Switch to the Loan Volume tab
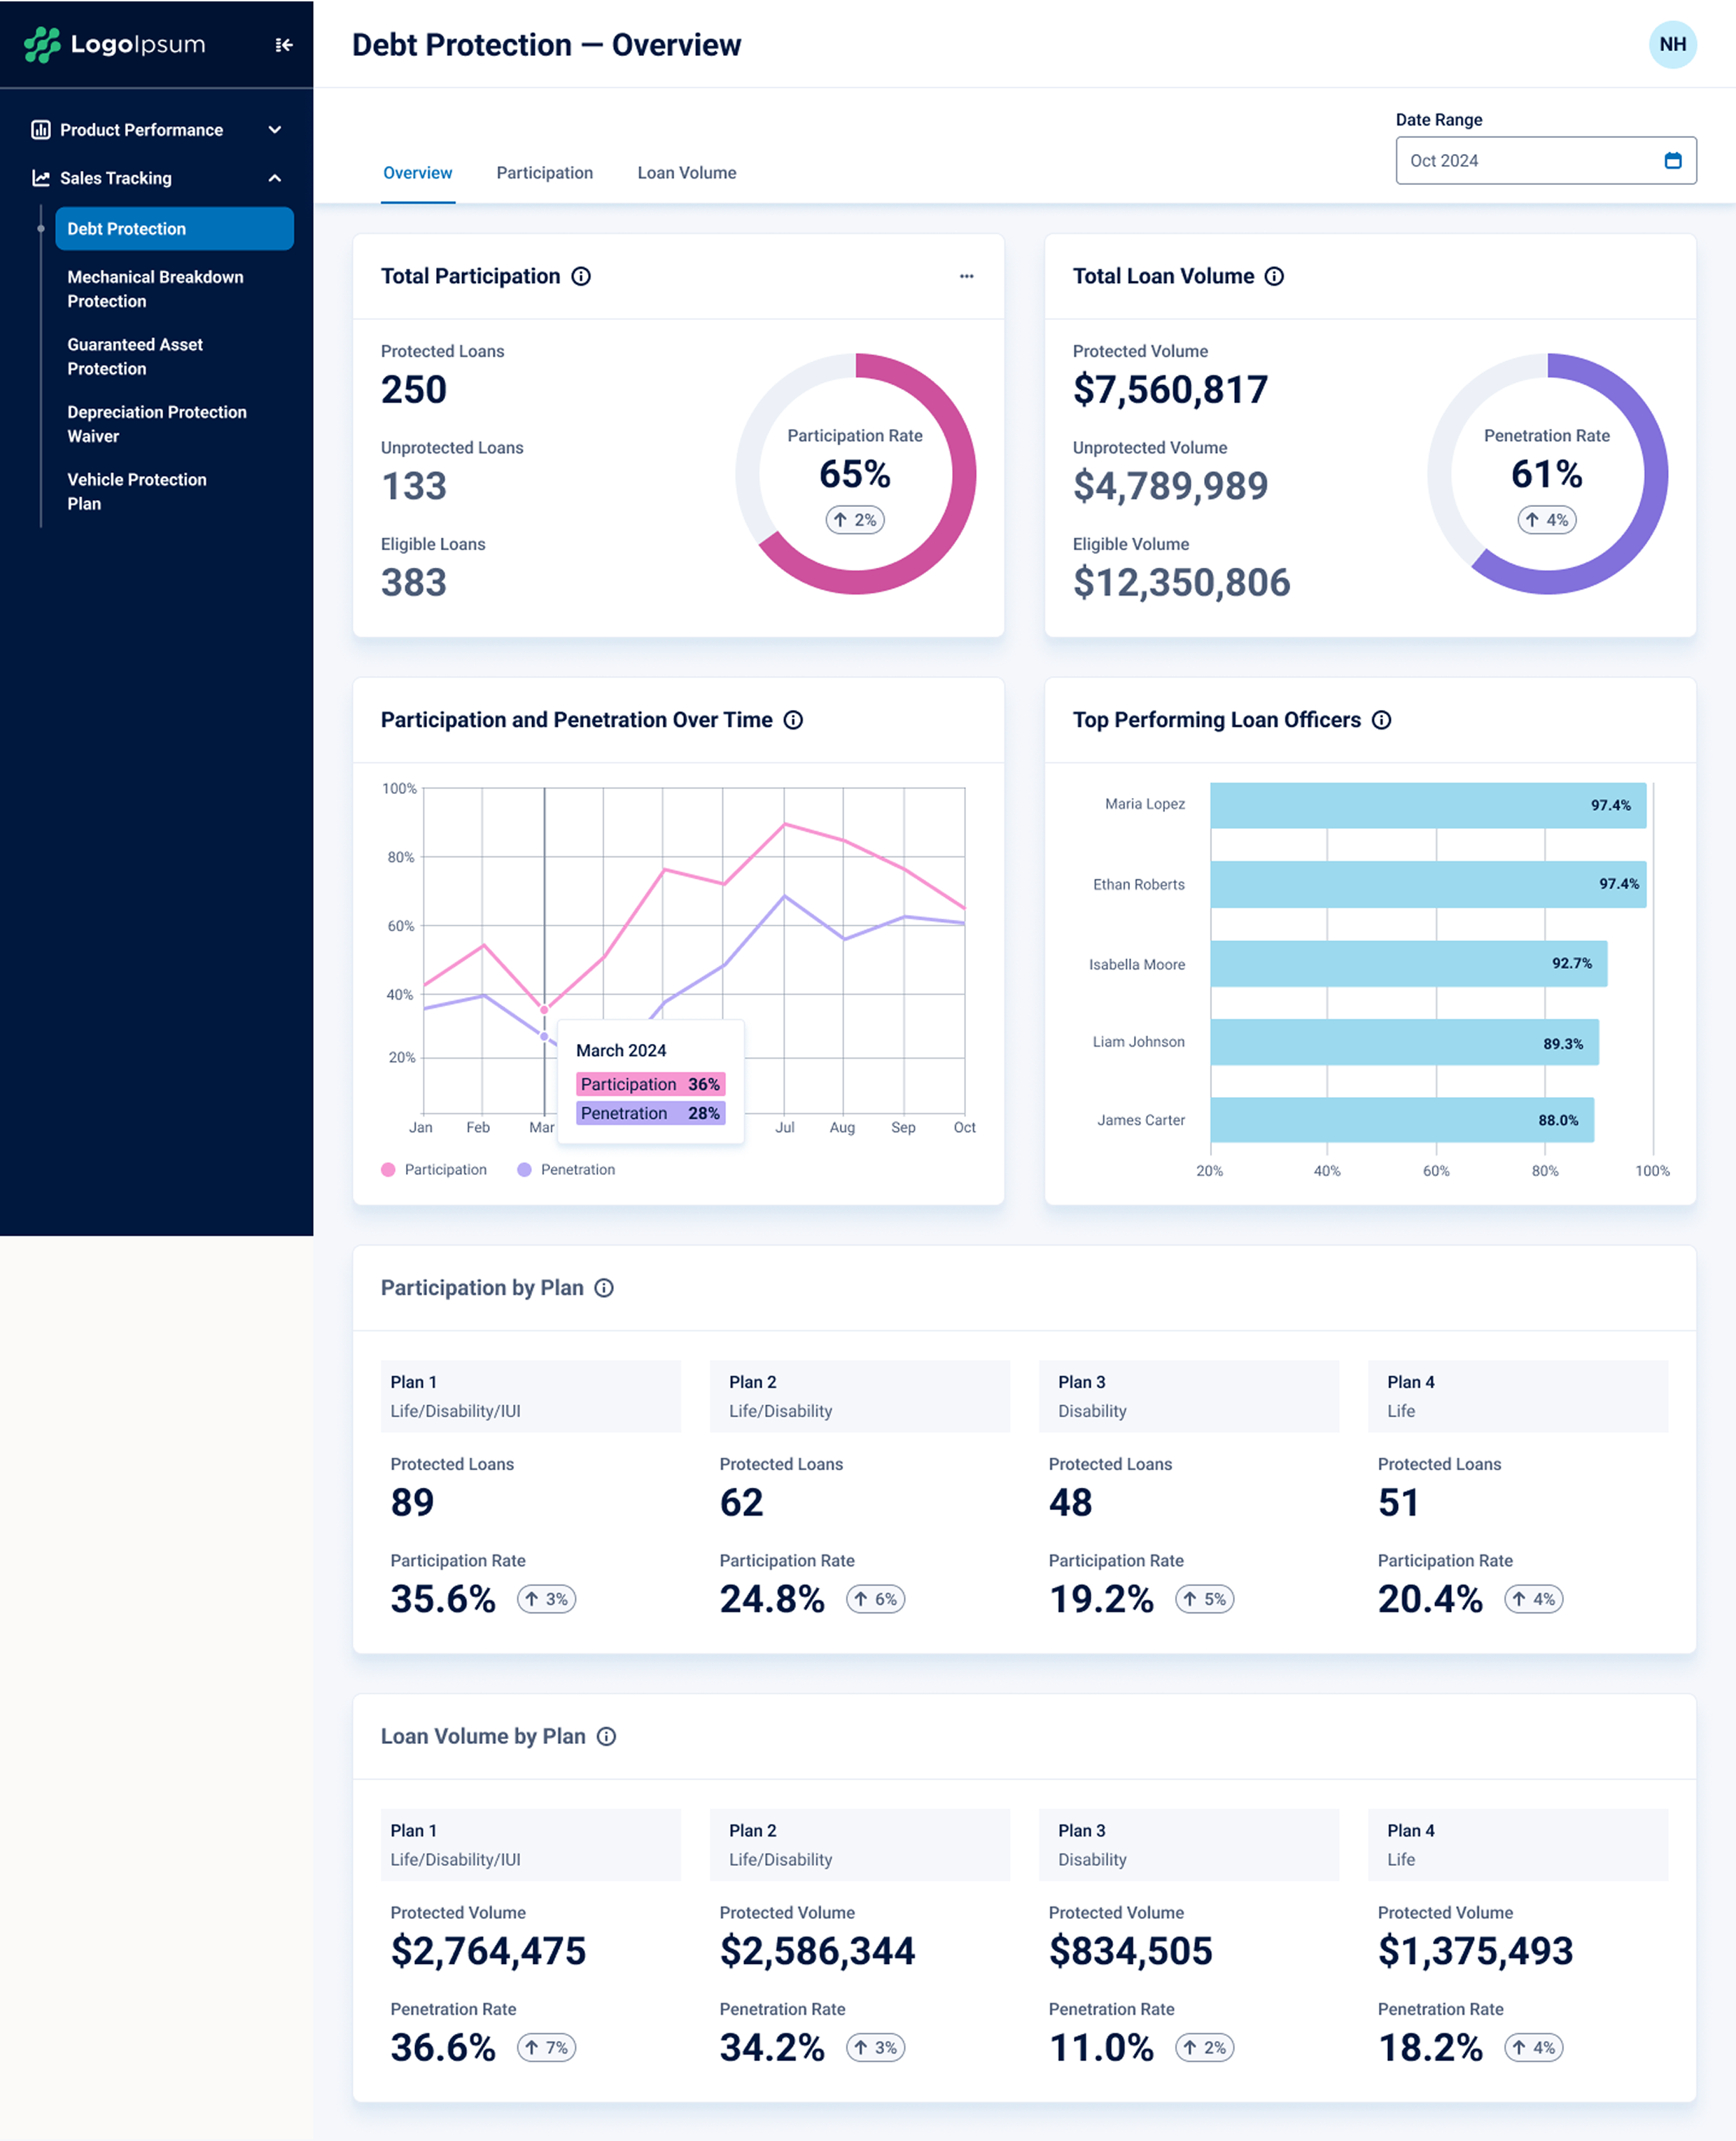This screenshot has height=2141, width=1736. pos(686,173)
